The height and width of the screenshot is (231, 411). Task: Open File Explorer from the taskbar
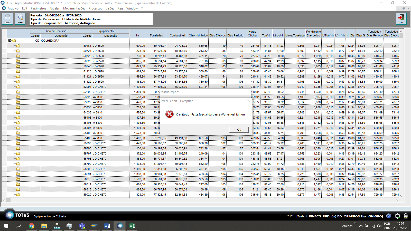click(44, 226)
